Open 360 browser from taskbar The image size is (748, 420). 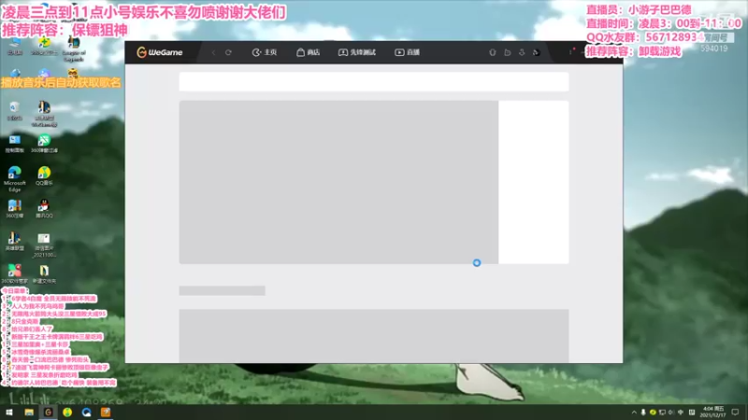coord(67,412)
